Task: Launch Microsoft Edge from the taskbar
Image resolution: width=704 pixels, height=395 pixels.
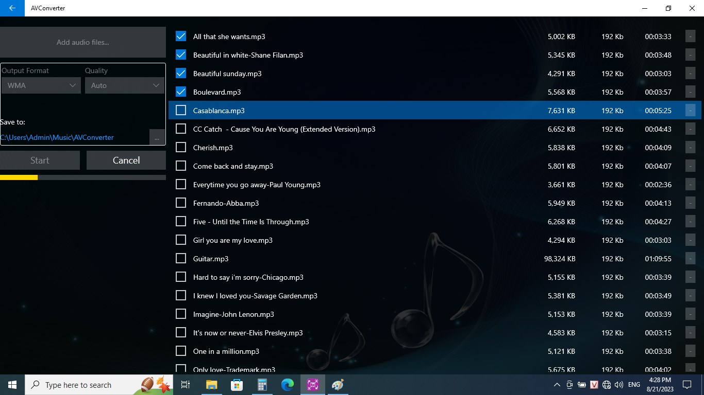Action: click(x=287, y=385)
